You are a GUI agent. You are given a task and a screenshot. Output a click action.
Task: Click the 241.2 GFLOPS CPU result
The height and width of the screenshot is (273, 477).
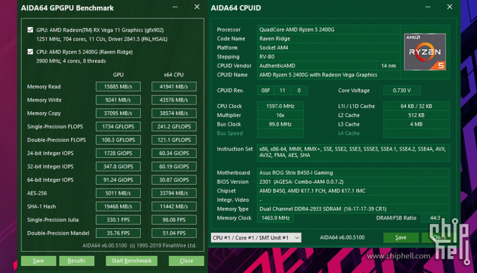(x=174, y=127)
